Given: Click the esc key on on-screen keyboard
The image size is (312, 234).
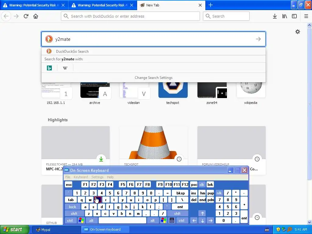Looking at the screenshot, I should coord(69,184).
